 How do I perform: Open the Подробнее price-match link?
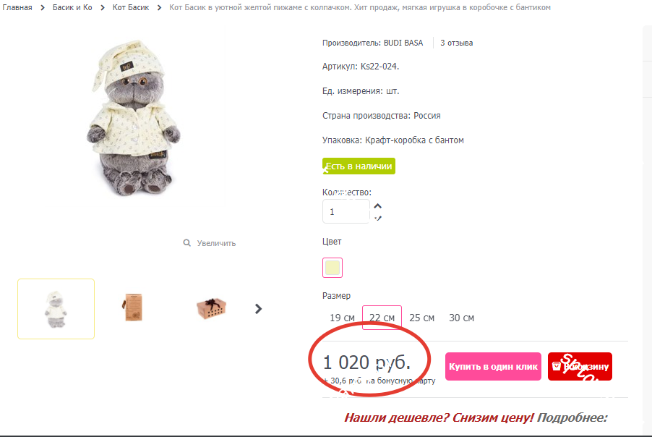572,417
